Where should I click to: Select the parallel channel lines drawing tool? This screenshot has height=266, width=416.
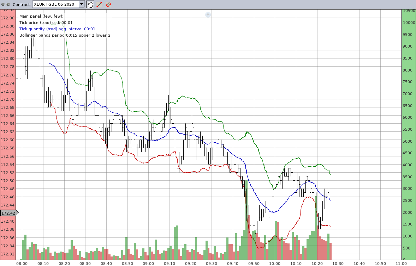[x=108, y=5]
